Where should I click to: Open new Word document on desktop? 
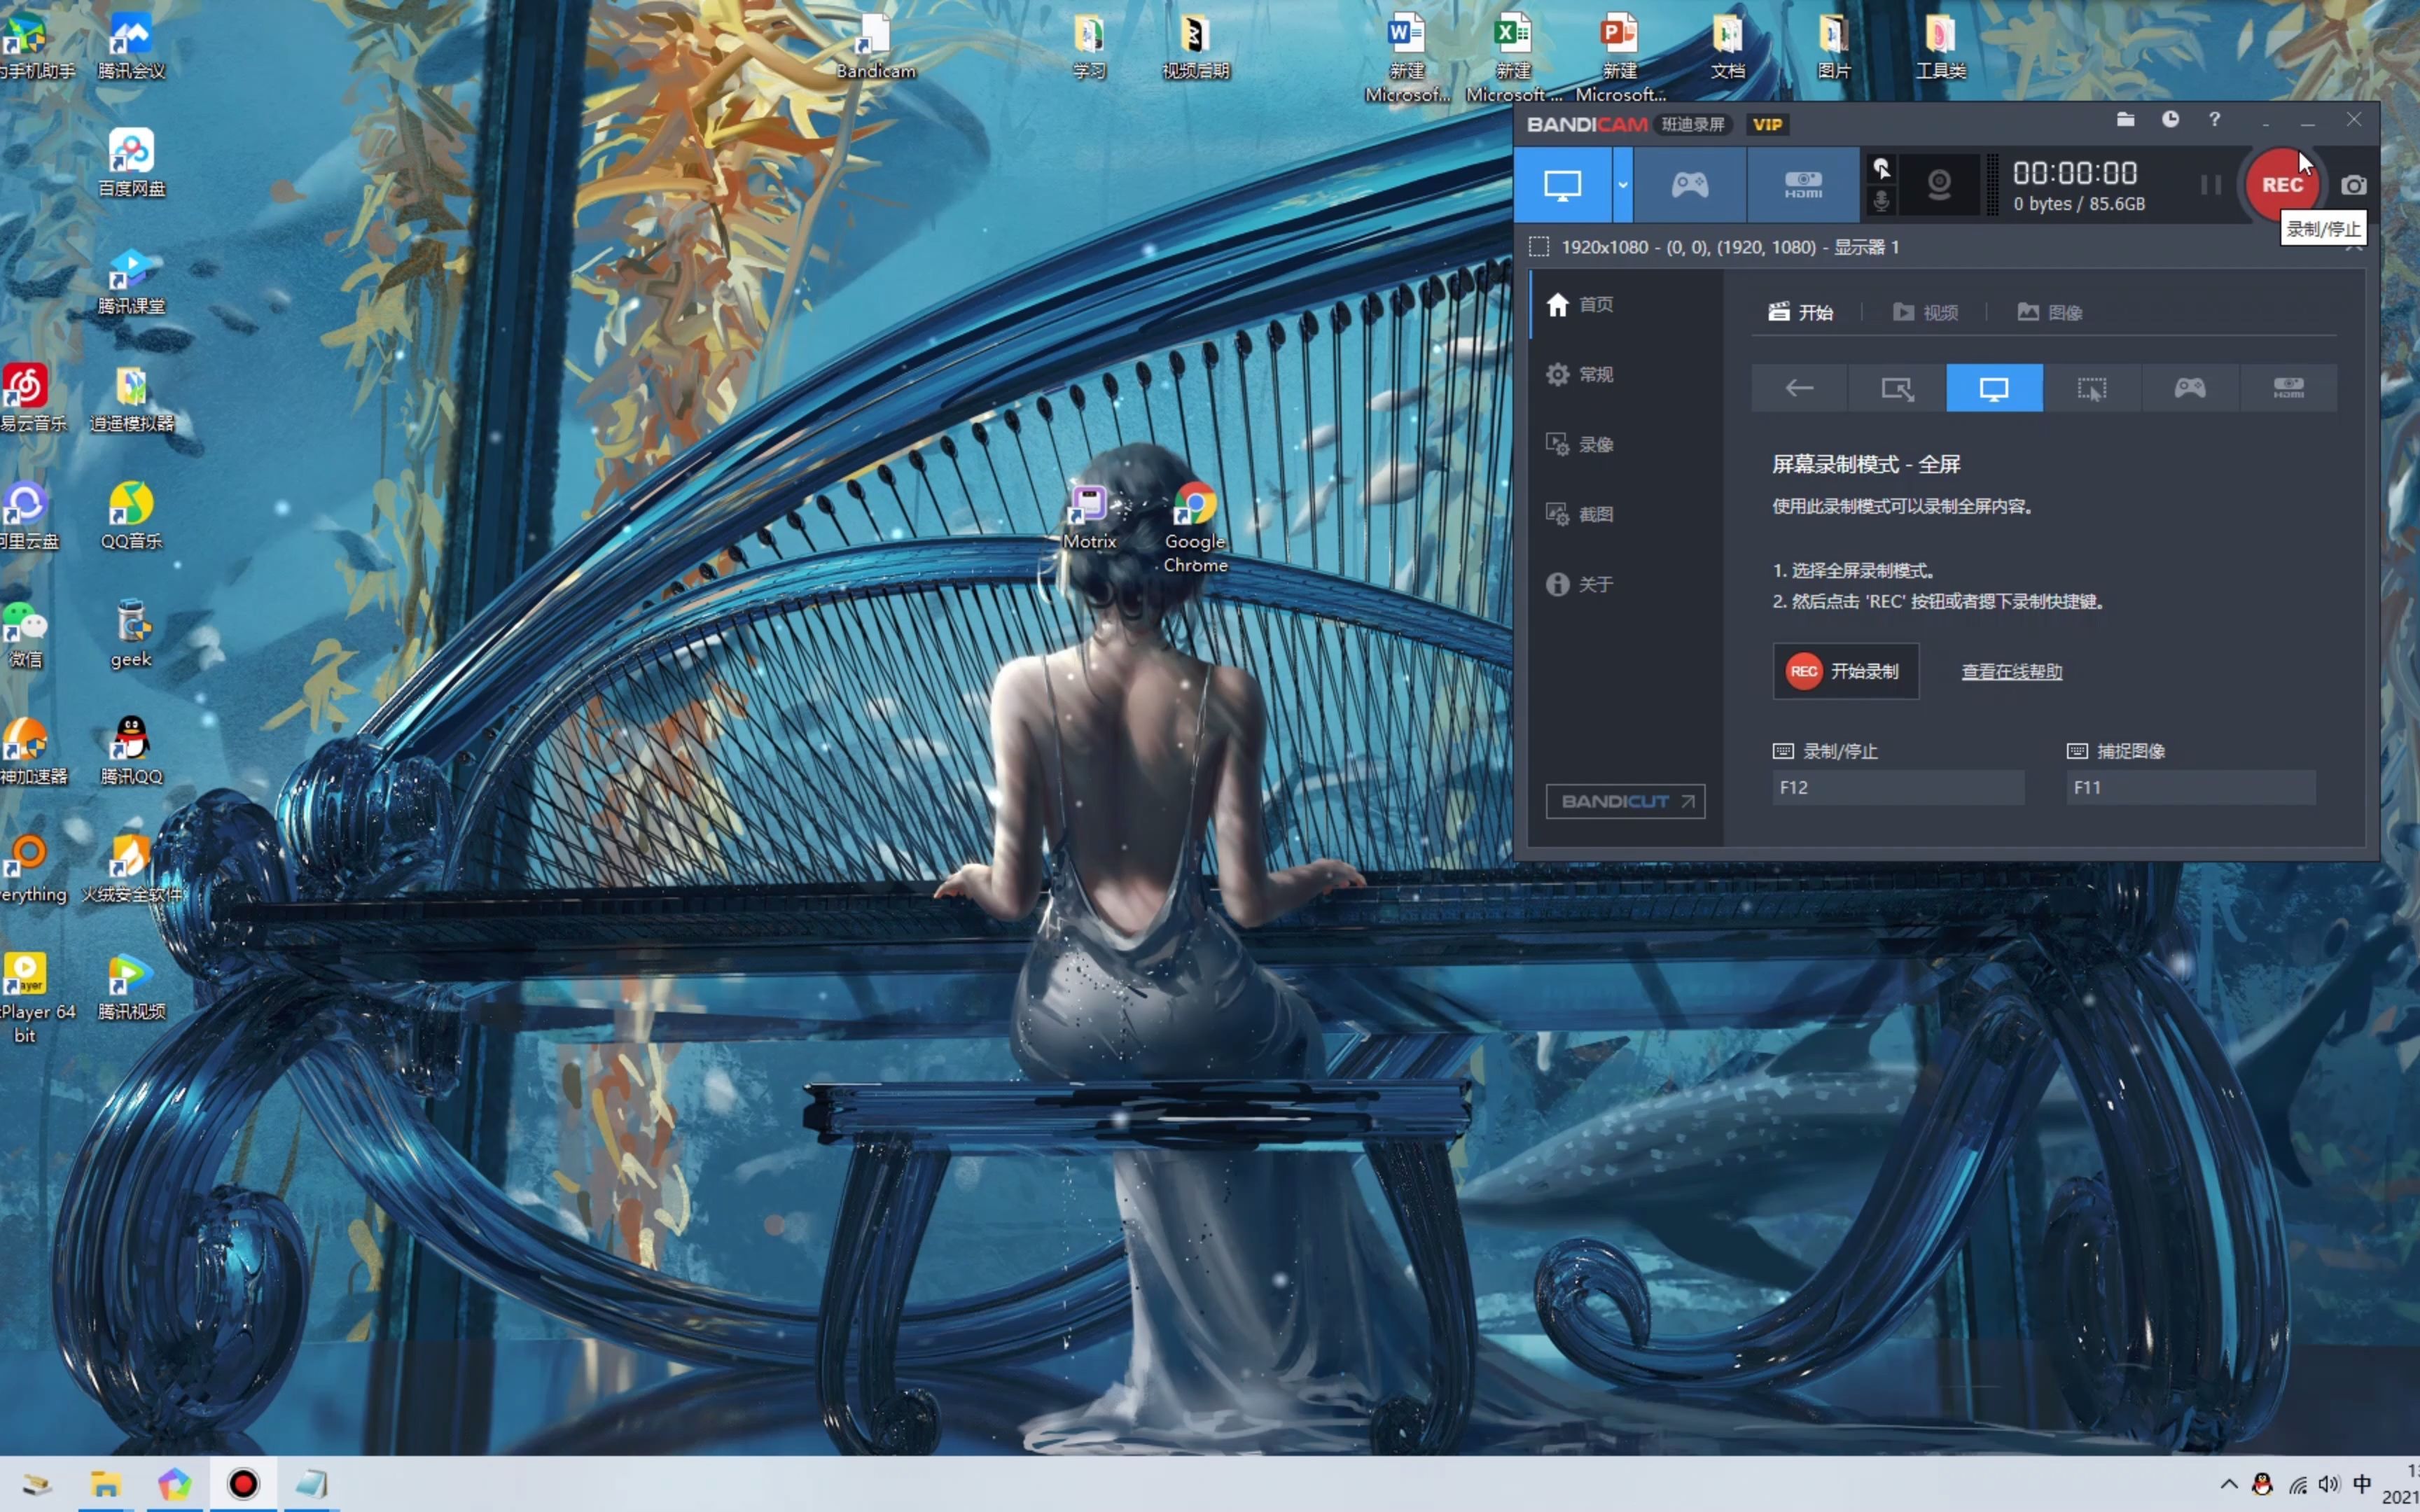1407,58
